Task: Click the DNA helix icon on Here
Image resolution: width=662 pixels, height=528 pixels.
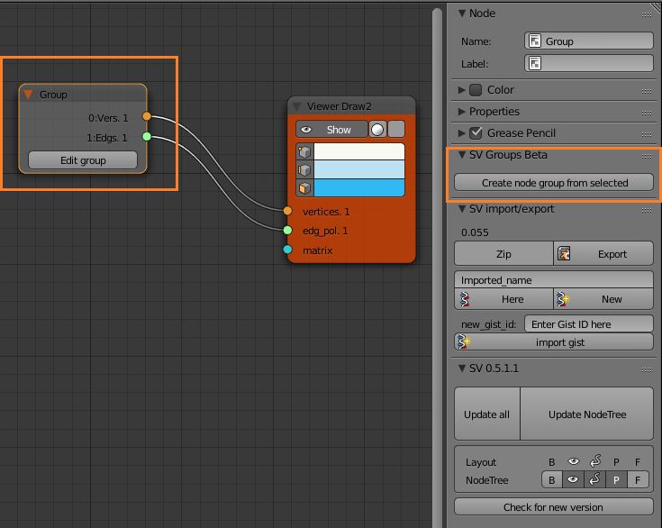Action: (x=466, y=299)
